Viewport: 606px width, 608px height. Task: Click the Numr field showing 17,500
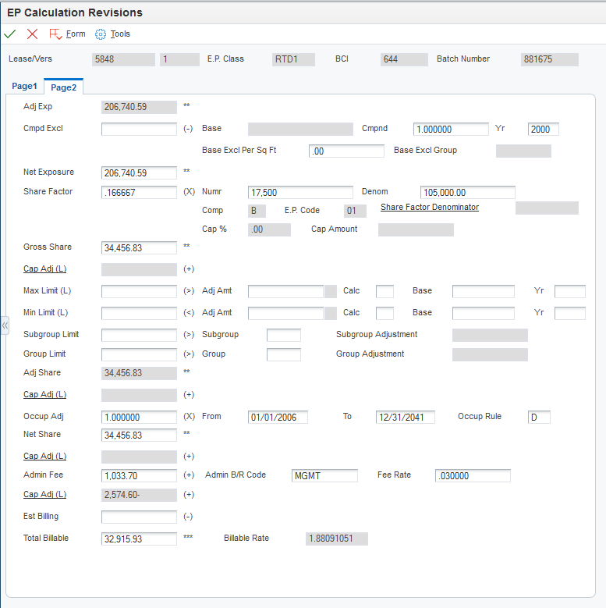(x=300, y=192)
